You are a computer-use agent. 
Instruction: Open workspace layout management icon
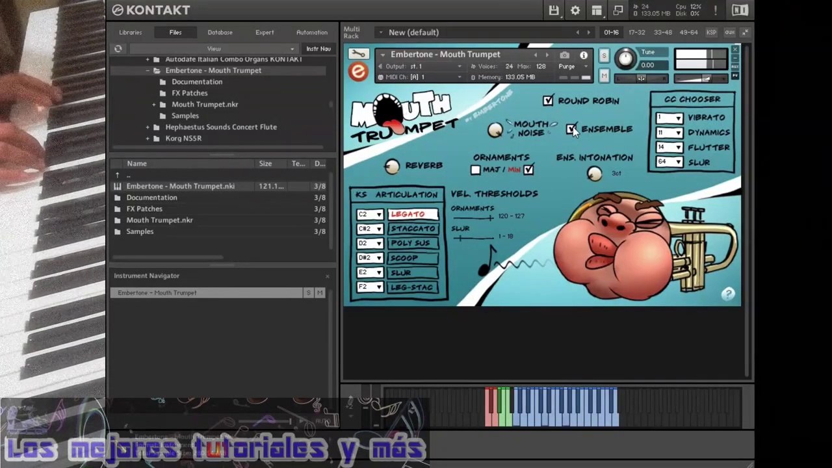point(597,10)
